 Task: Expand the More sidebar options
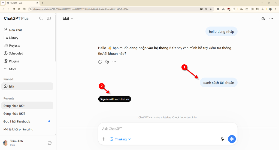click(x=10, y=69)
